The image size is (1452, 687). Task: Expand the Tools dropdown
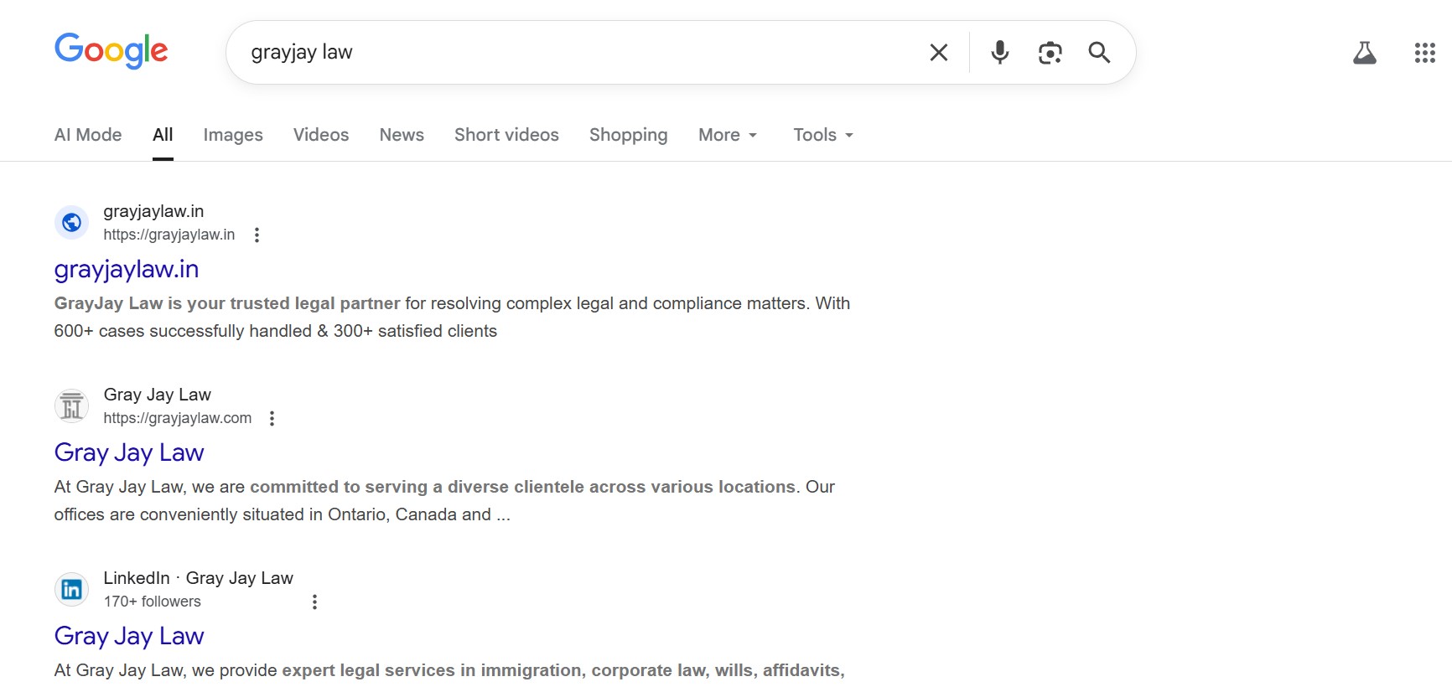tap(822, 135)
